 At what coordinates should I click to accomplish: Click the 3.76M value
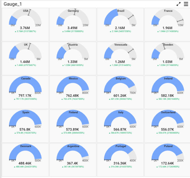tap(25, 28)
